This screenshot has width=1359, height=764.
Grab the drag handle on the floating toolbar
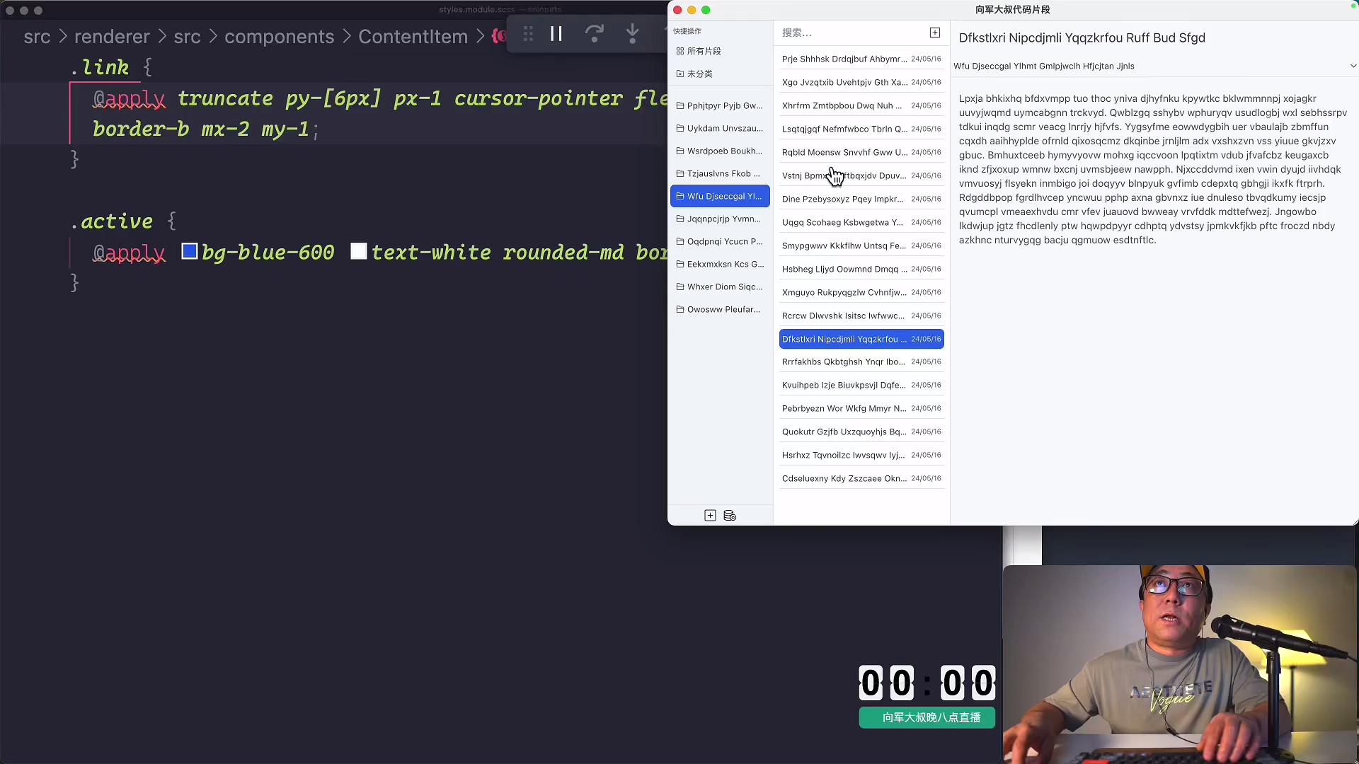[527, 33]
